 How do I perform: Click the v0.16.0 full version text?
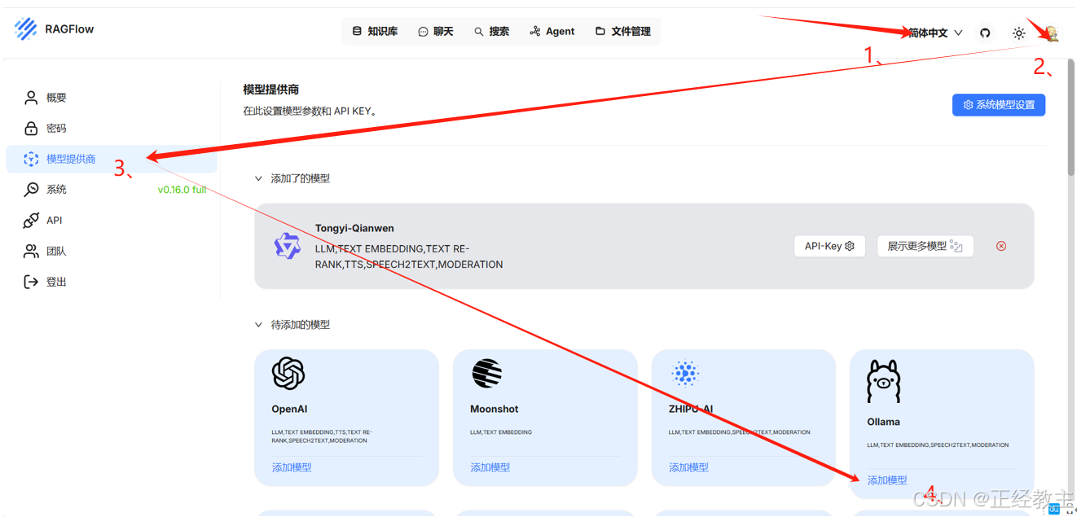[182, 190]
